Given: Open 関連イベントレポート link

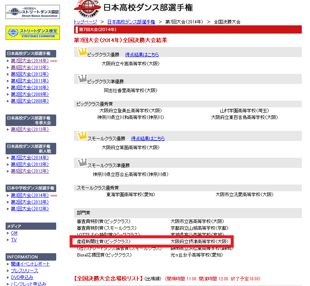Looking at the screenshot, I should tap(30, 264).
